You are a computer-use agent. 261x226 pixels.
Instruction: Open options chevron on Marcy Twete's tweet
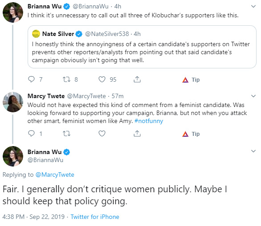pyautogui.click(x=253, y=96)
